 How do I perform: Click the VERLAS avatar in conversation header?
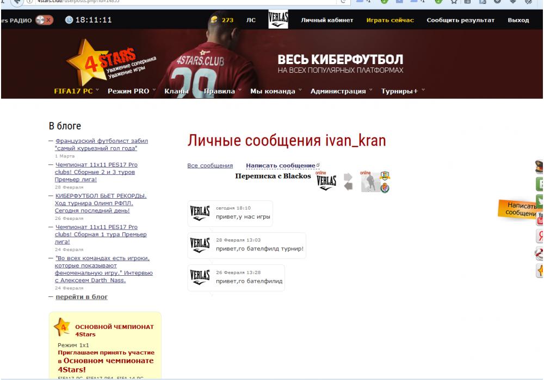point(326,182)
